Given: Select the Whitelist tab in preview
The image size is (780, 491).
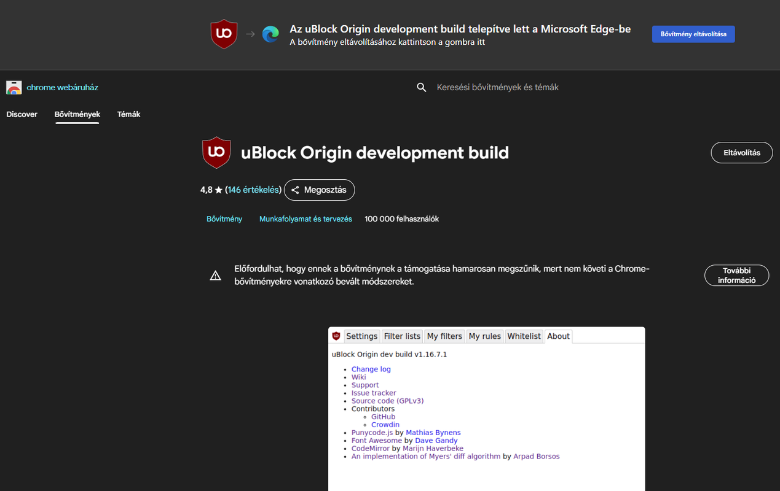Looking at the screenshot, I should click(524, 336).
